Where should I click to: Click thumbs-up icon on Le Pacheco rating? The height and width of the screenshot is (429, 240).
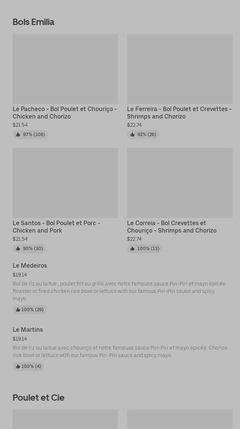click(x=18, y=135)
